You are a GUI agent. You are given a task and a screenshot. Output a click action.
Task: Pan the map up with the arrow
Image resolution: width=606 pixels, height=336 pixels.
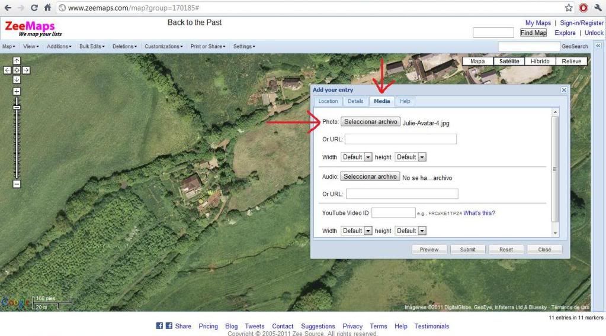point(17,60)
